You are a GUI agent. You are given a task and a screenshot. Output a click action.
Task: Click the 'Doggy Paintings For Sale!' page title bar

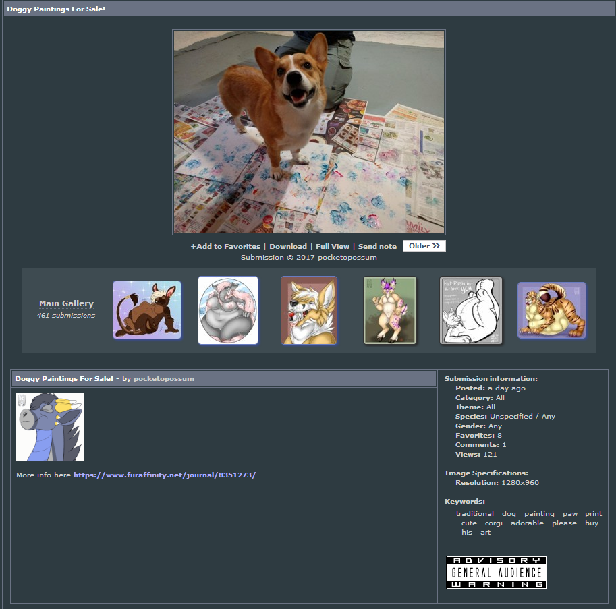click(x=308, y=9)
